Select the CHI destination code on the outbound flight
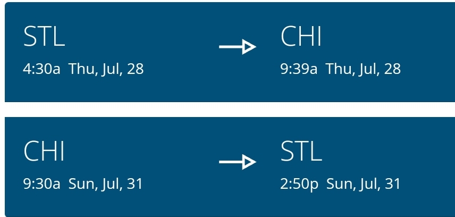 tap(301, 37)
